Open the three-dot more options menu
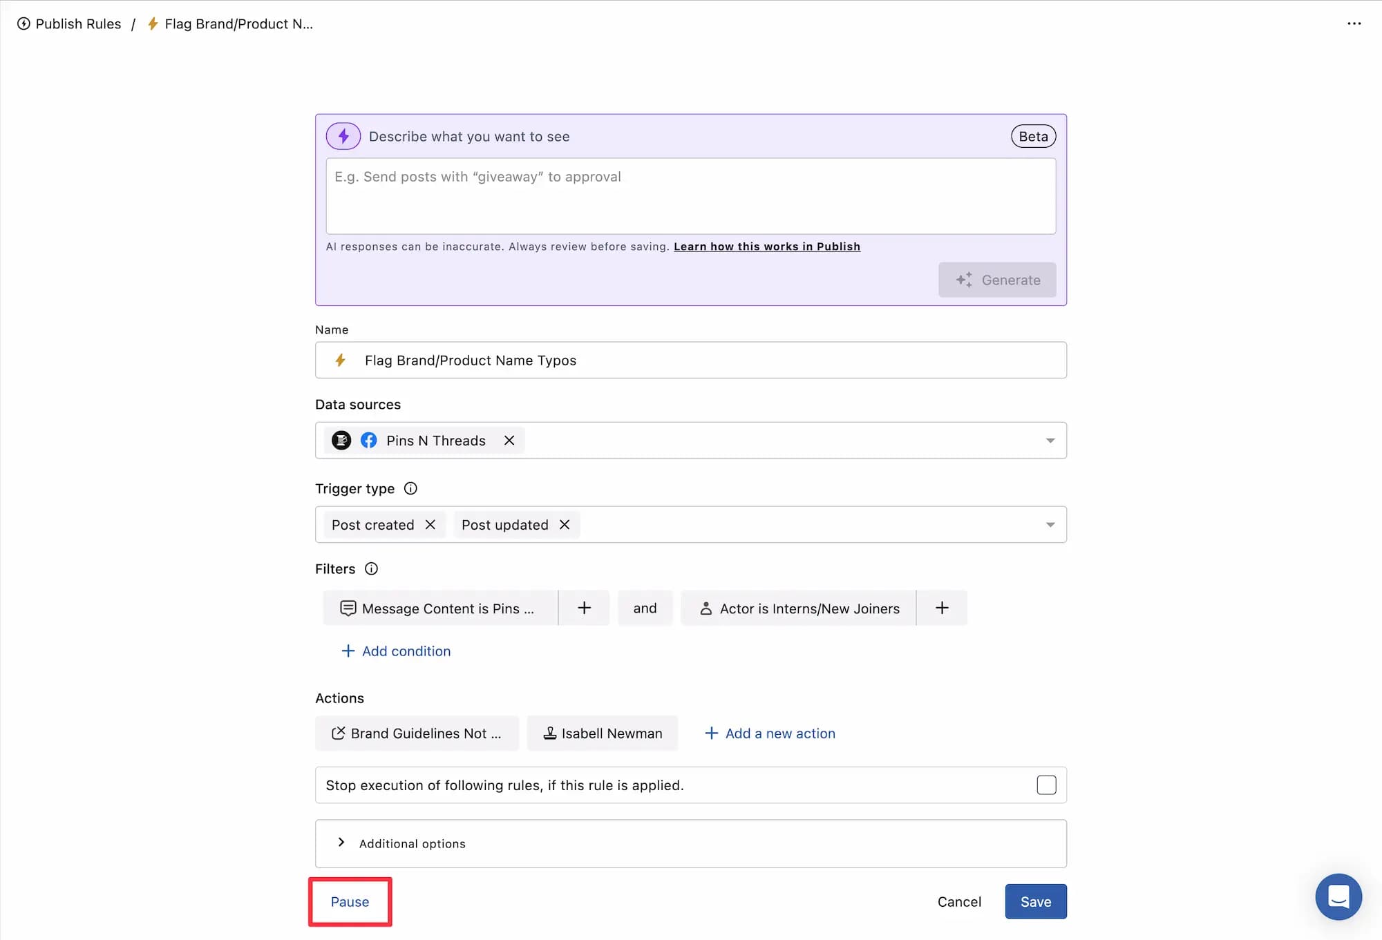This screenshot has height=940, width=1382. pyautogui.click(x=1354, y=23)
